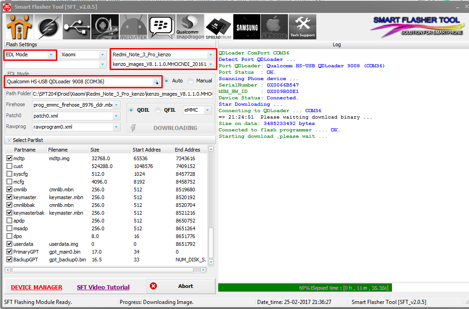This screenshot has width=469, height=309.
Task: Open the Samsung section icon
Action: tap(247, 27)
